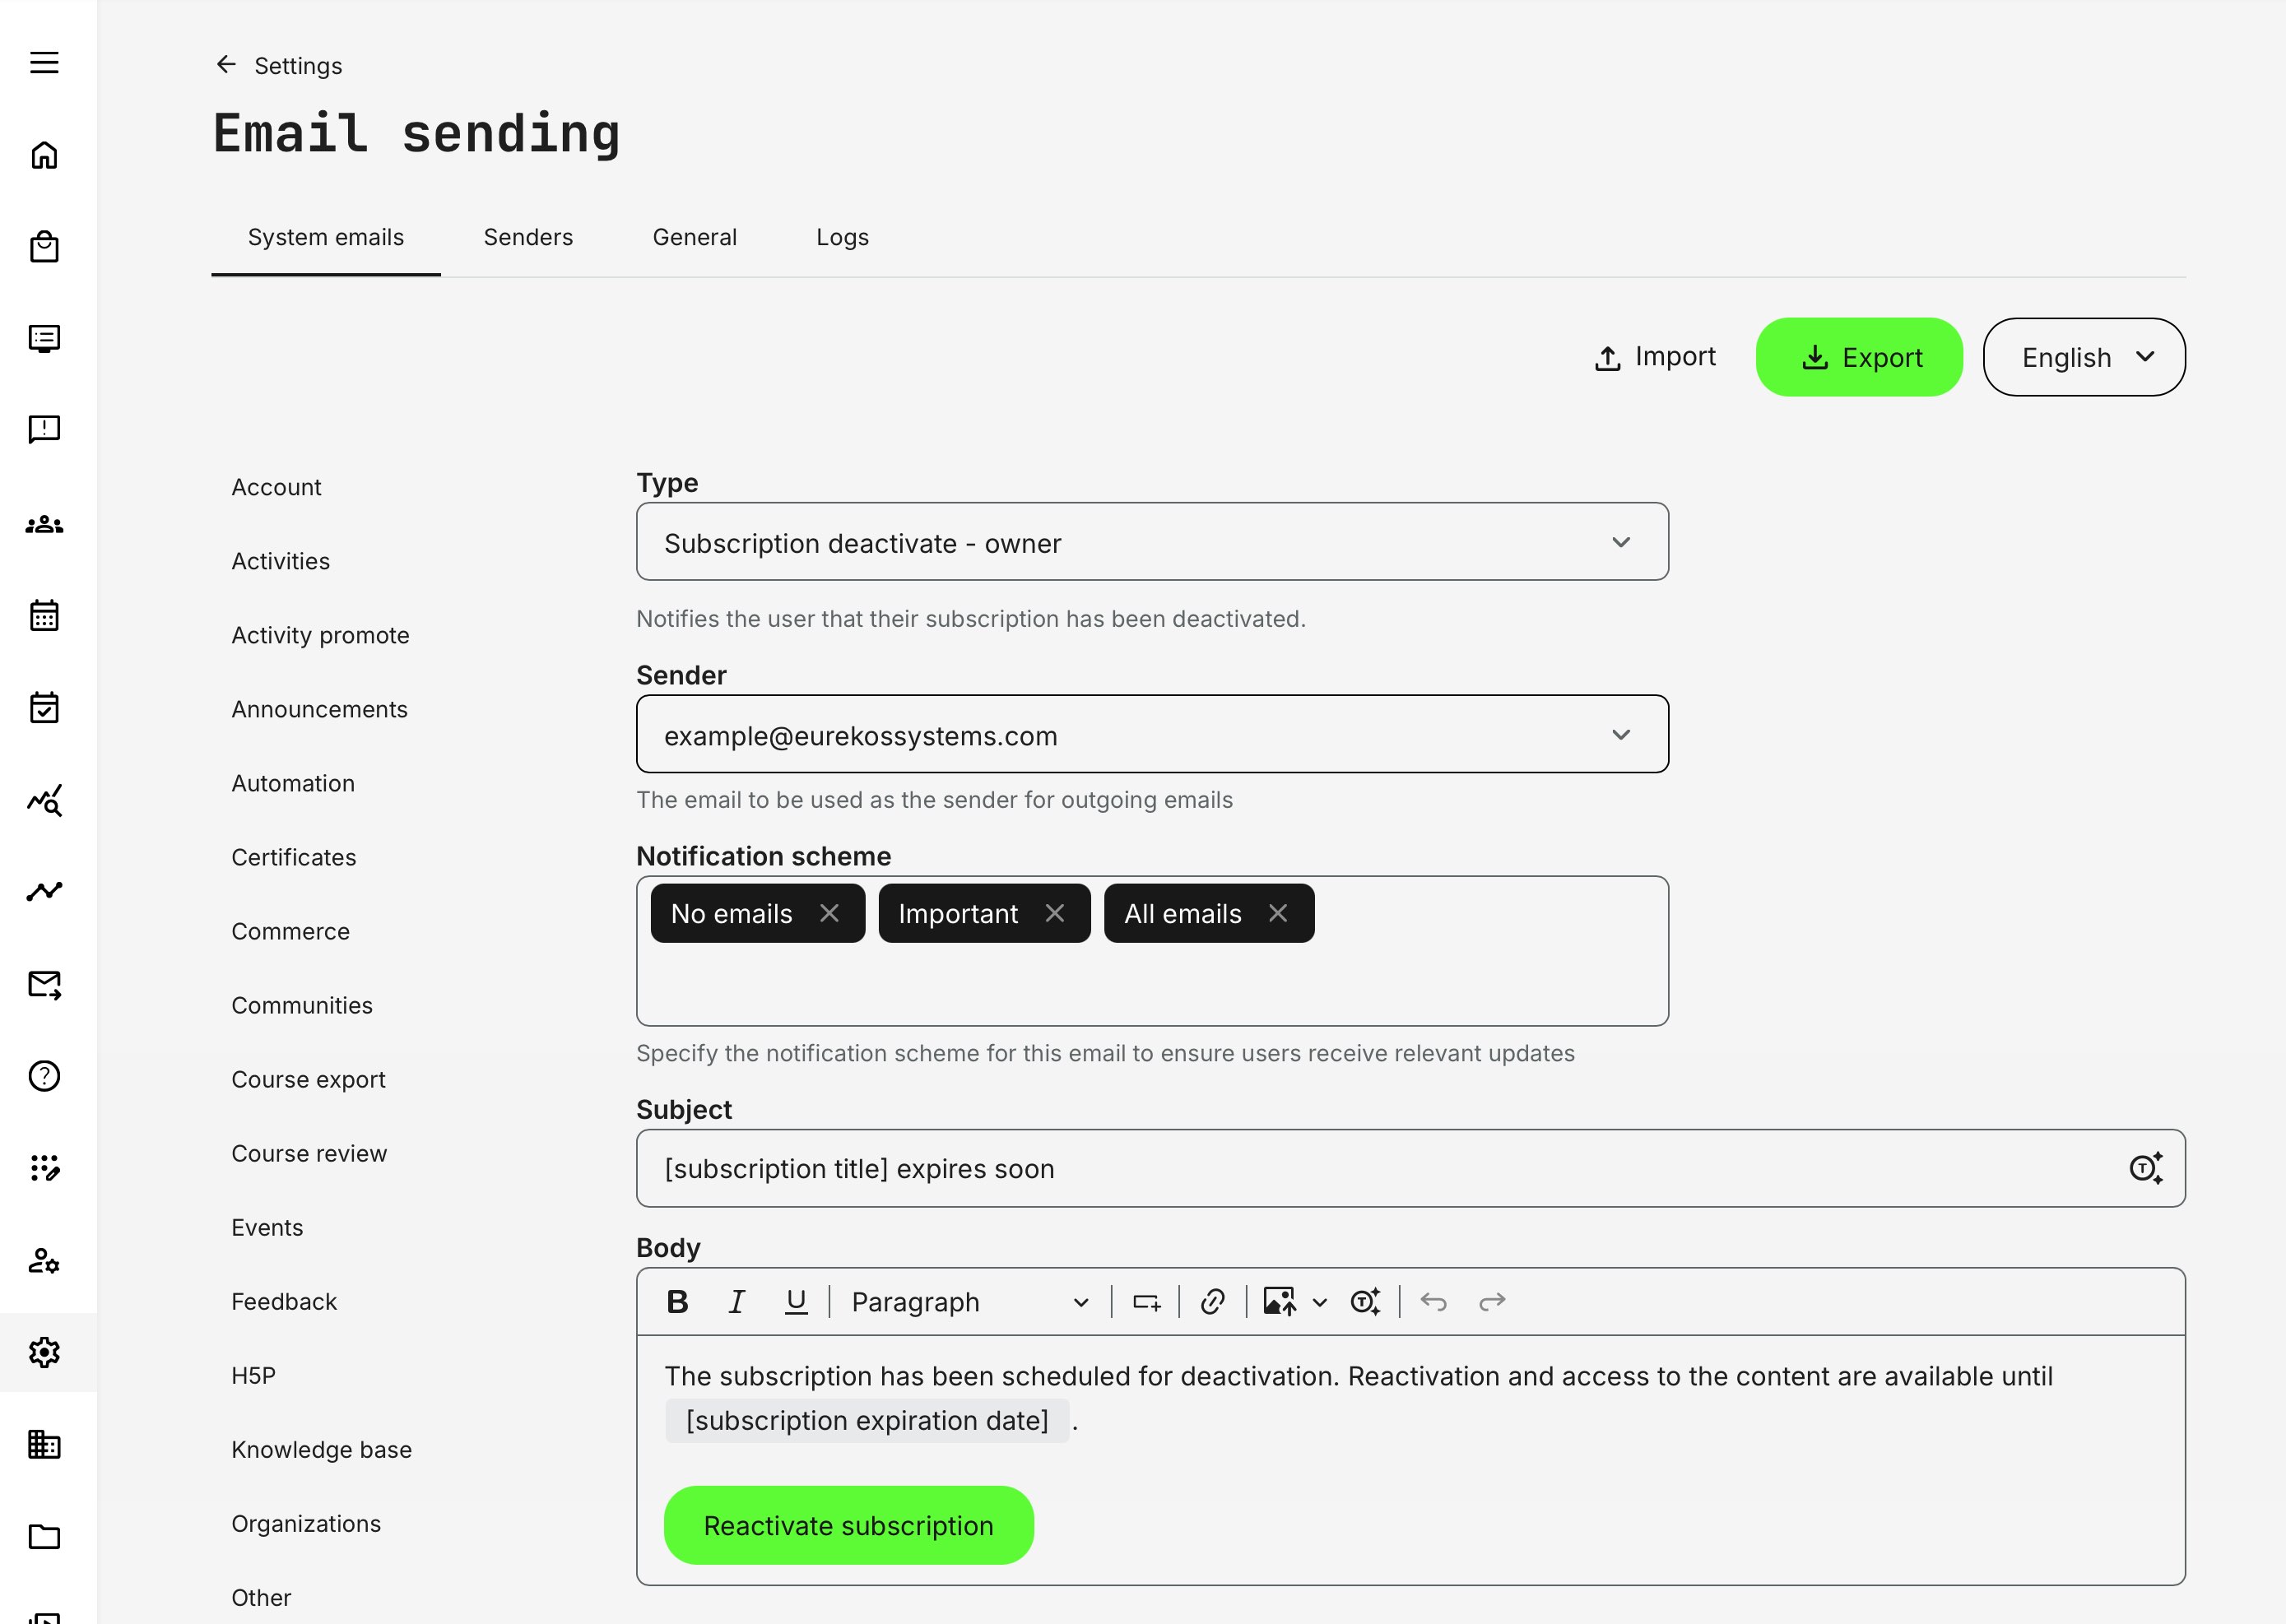This screenshot has height=1624, width=2286.
Task: Remove the 'No emails' tag
Action: coord(829,913)
